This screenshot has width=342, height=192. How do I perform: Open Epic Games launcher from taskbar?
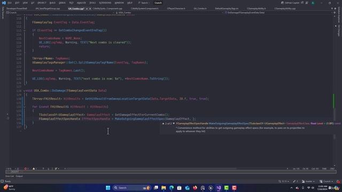(211, 188)
